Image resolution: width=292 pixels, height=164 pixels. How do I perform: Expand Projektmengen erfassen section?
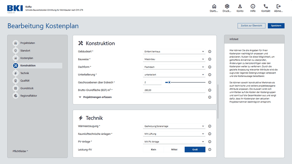(x=95, y=97)
